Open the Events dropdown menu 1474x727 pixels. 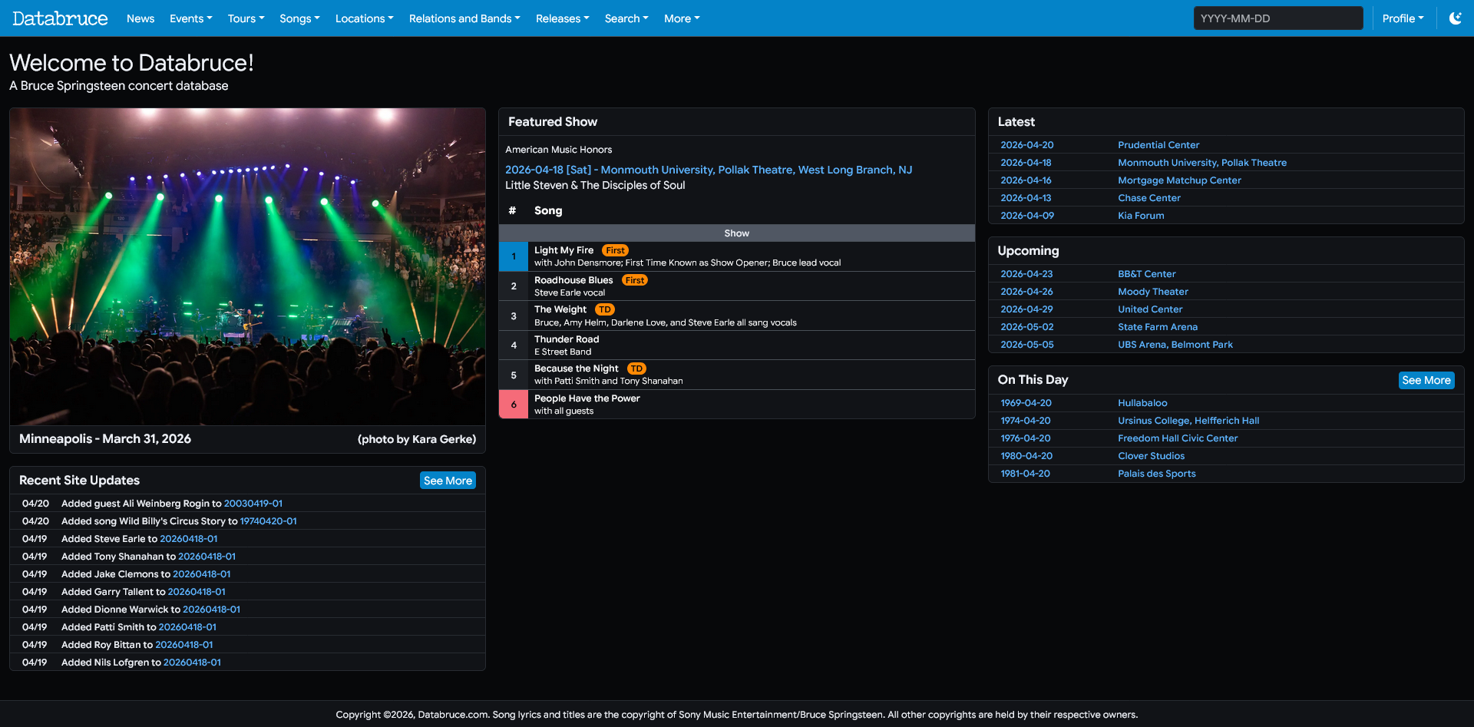click(190, 18)
